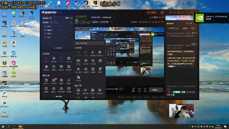The width and height of the screenshot is (229, 129).
Task: Click the gray 直播中 live-status button
Action: pyautogui.click(x=156, y=90)
